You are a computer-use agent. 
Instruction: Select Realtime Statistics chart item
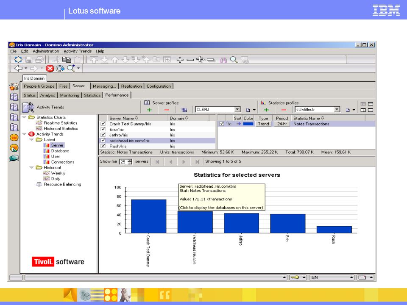click(60, 123)
